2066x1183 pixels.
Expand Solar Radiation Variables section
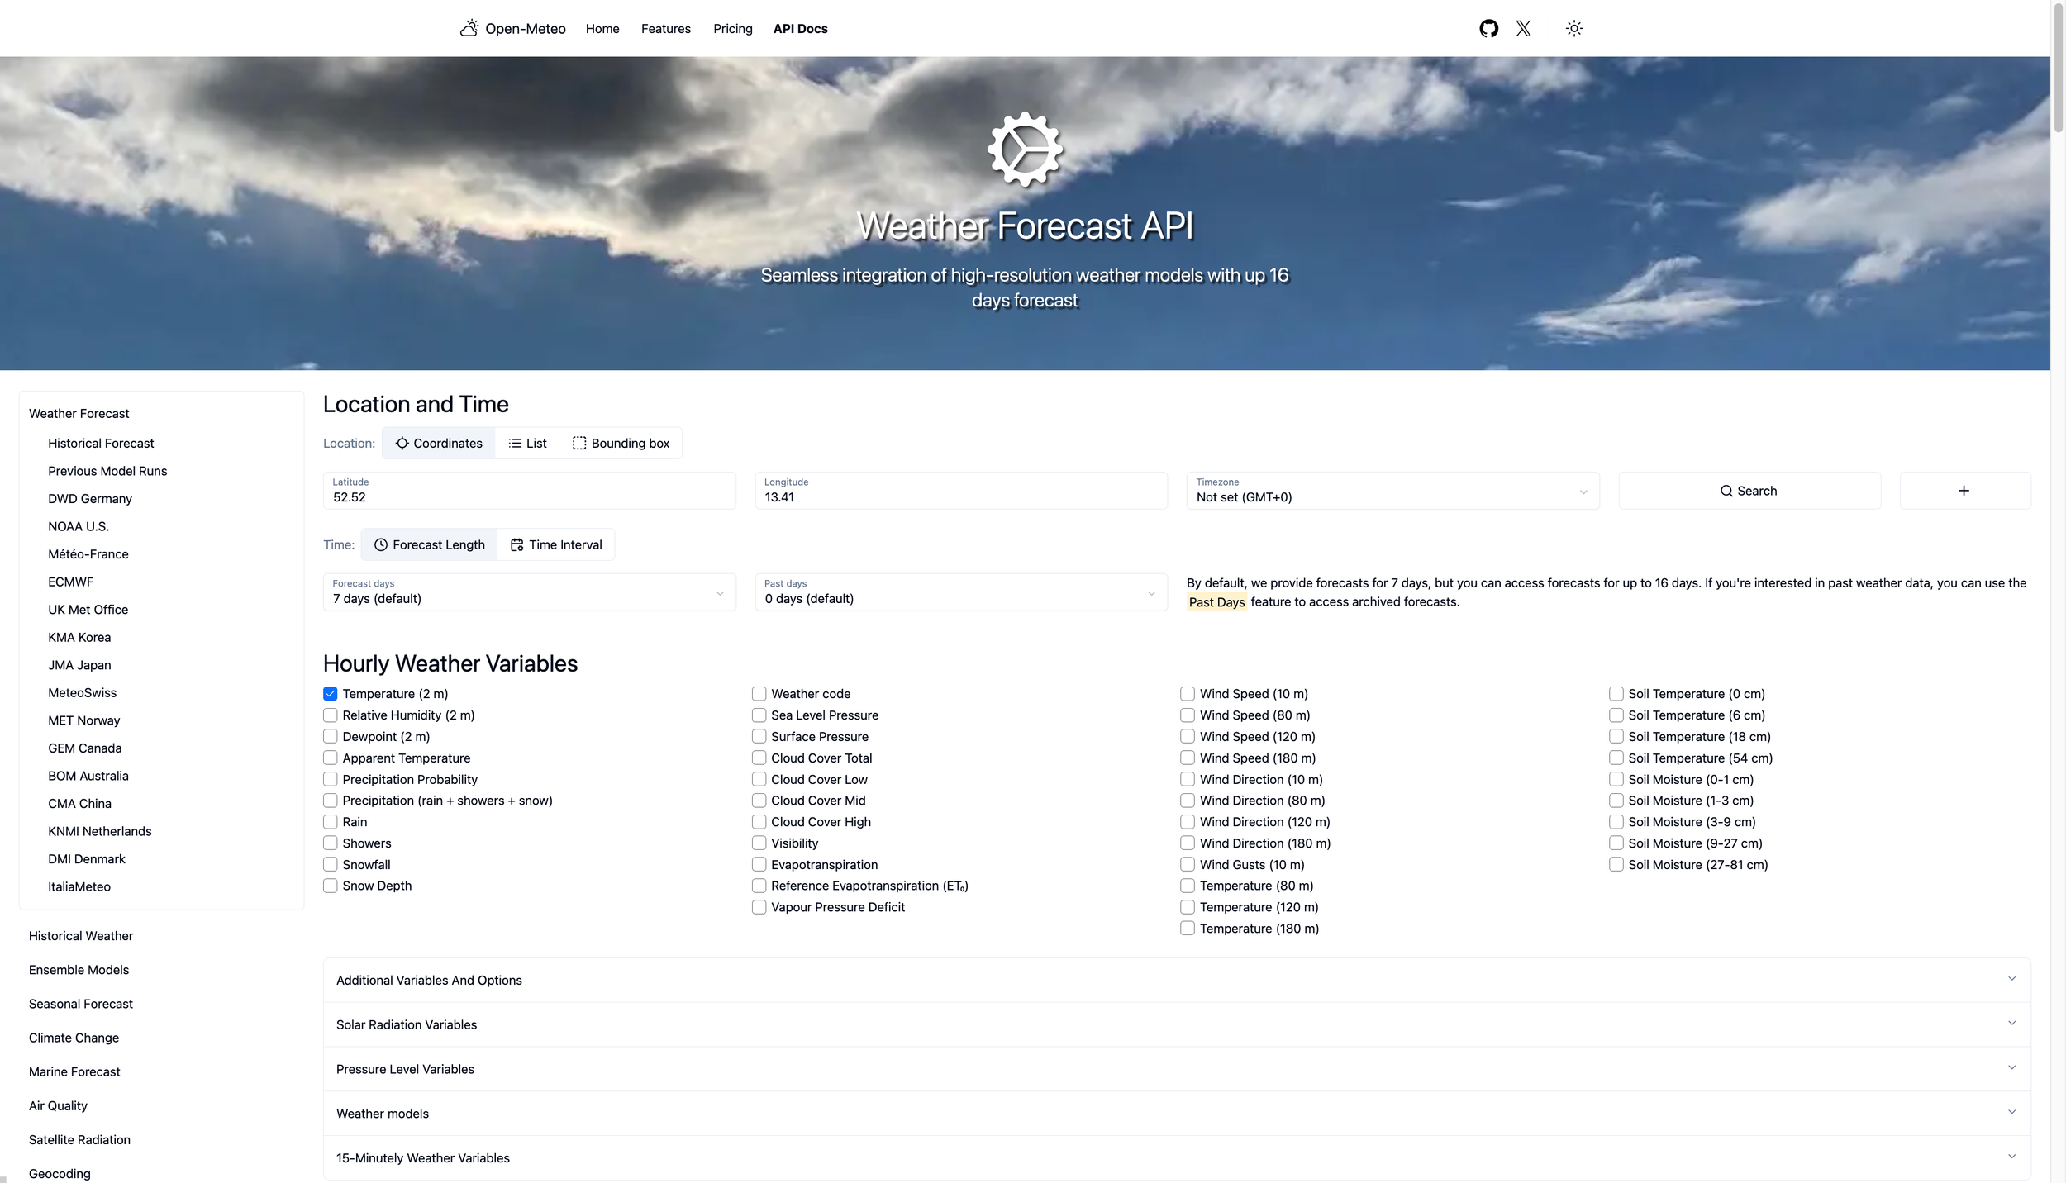[1176, 1024]
